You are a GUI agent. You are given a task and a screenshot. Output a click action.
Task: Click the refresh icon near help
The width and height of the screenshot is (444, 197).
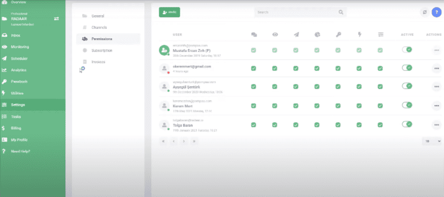(425, 12)
